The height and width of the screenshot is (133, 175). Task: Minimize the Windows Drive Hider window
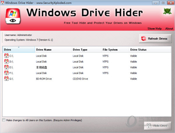(x=155, y=3)
